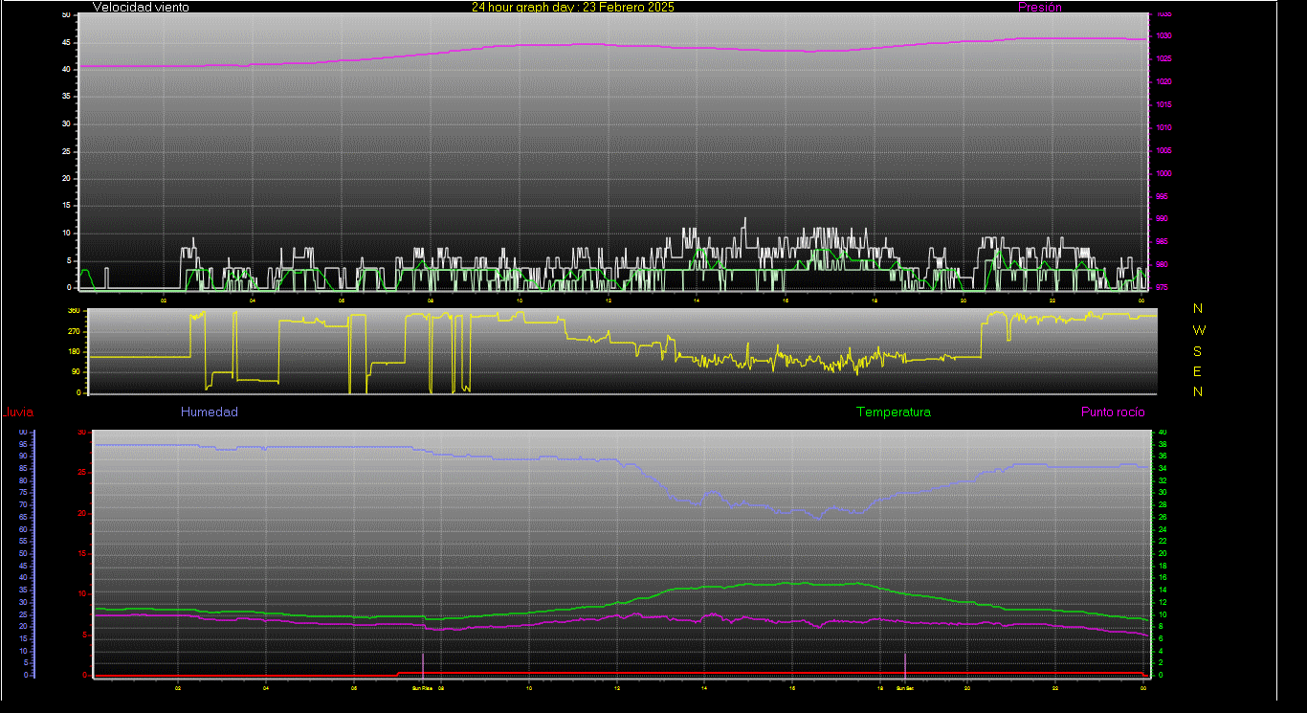Click red rain axis value 25
The width and height of the screenshot is (1307, 713).
click(82, 473)
